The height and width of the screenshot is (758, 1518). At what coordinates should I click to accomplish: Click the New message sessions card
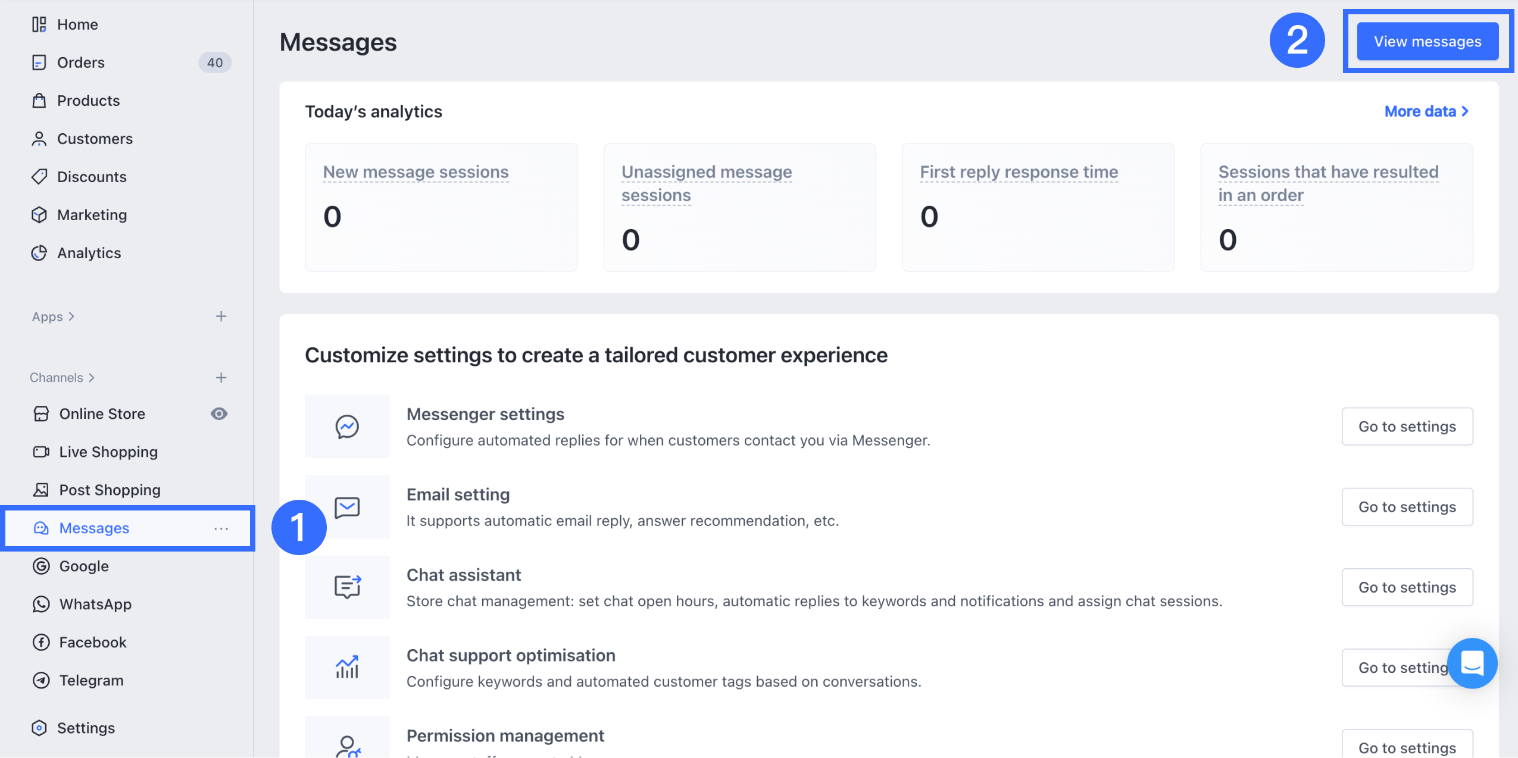[441, 207]
